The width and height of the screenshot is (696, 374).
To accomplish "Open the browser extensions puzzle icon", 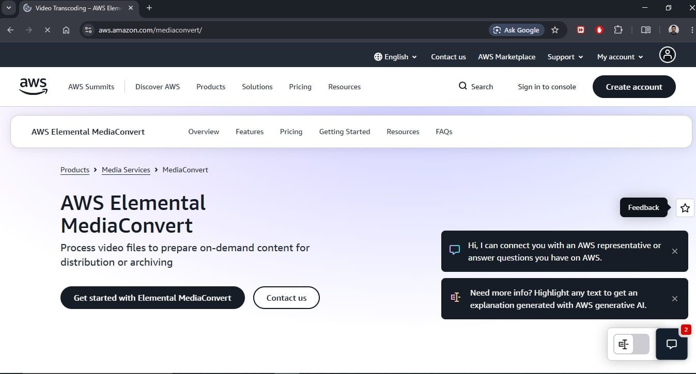I will 618,30.
